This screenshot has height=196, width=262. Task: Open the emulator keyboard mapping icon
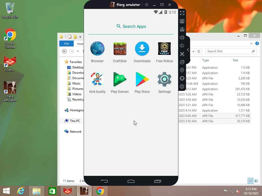(182, 21)
